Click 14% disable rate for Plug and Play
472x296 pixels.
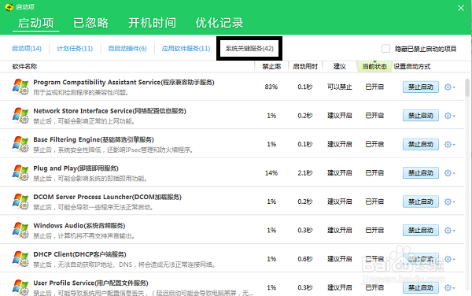click(x=271, y=173)
